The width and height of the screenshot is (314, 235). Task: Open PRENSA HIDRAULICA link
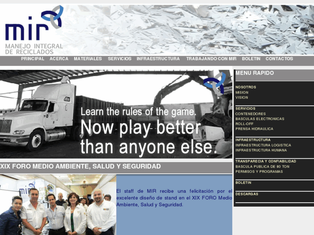(x=254, y=129)
